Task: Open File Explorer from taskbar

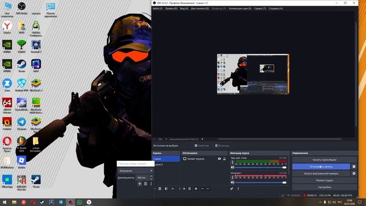Action: (x=14, y=202)
